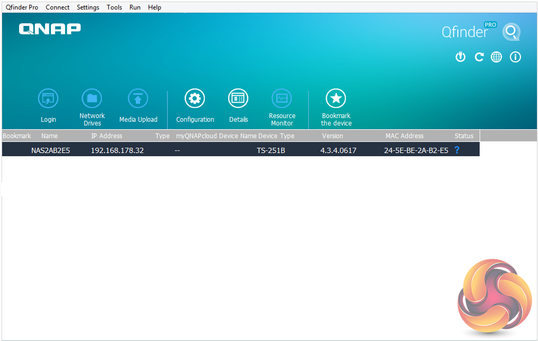Sort by the Name column header
Viewport: 538px width, 341px height.
(x=49, y=136)
